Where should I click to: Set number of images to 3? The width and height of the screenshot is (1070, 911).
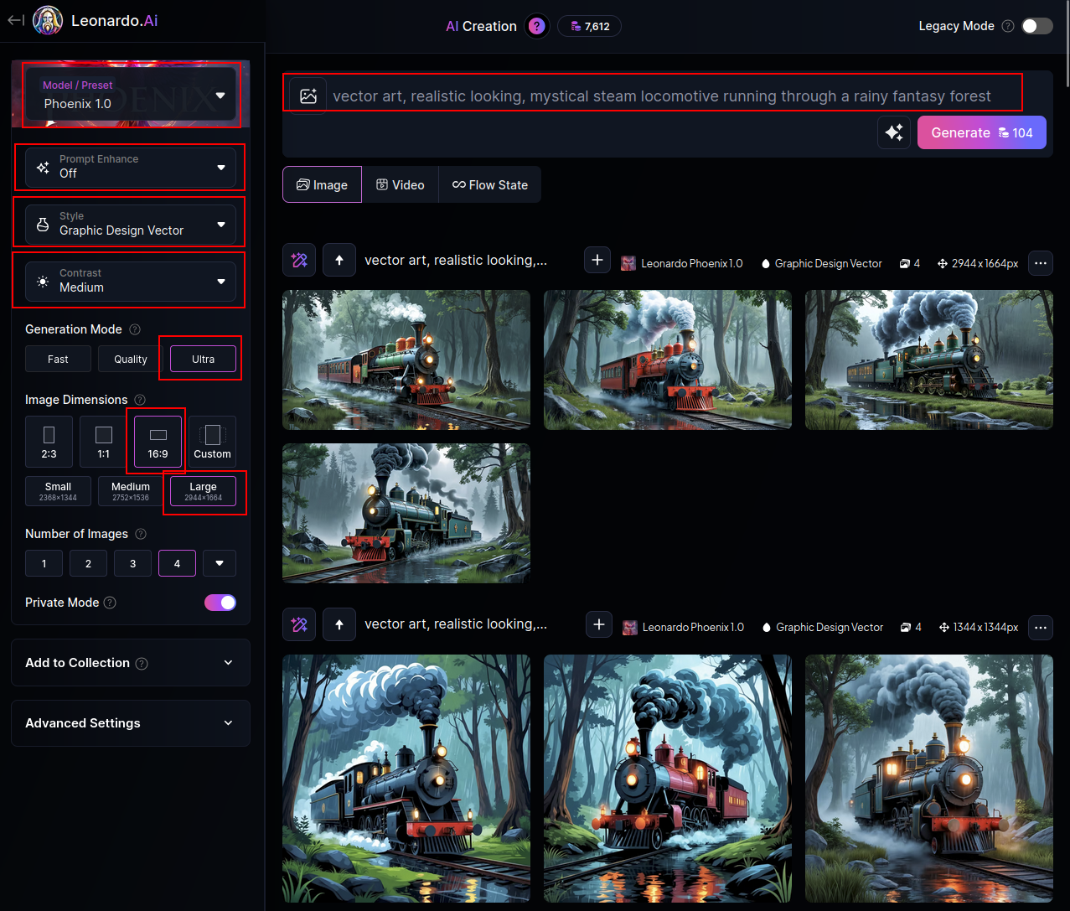(x=132, y=563)
